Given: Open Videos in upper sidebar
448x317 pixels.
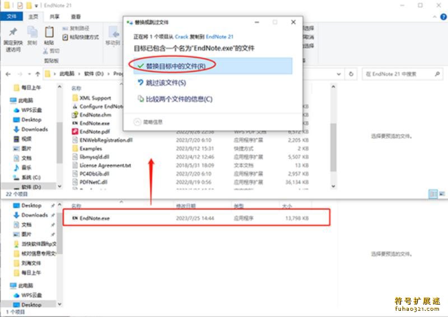Looking at the screenshot, I should click(22, 139).
